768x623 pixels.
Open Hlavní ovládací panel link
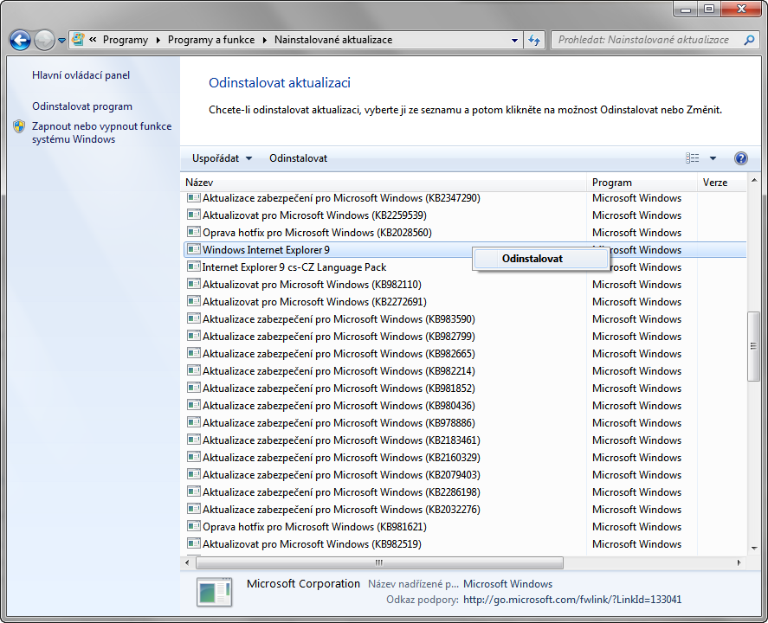click(81, 75)
